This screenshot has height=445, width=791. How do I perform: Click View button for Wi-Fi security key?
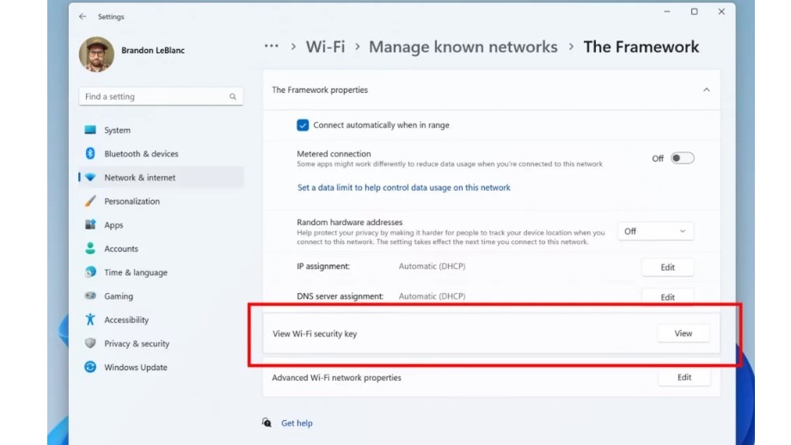[x=684, y=333]
